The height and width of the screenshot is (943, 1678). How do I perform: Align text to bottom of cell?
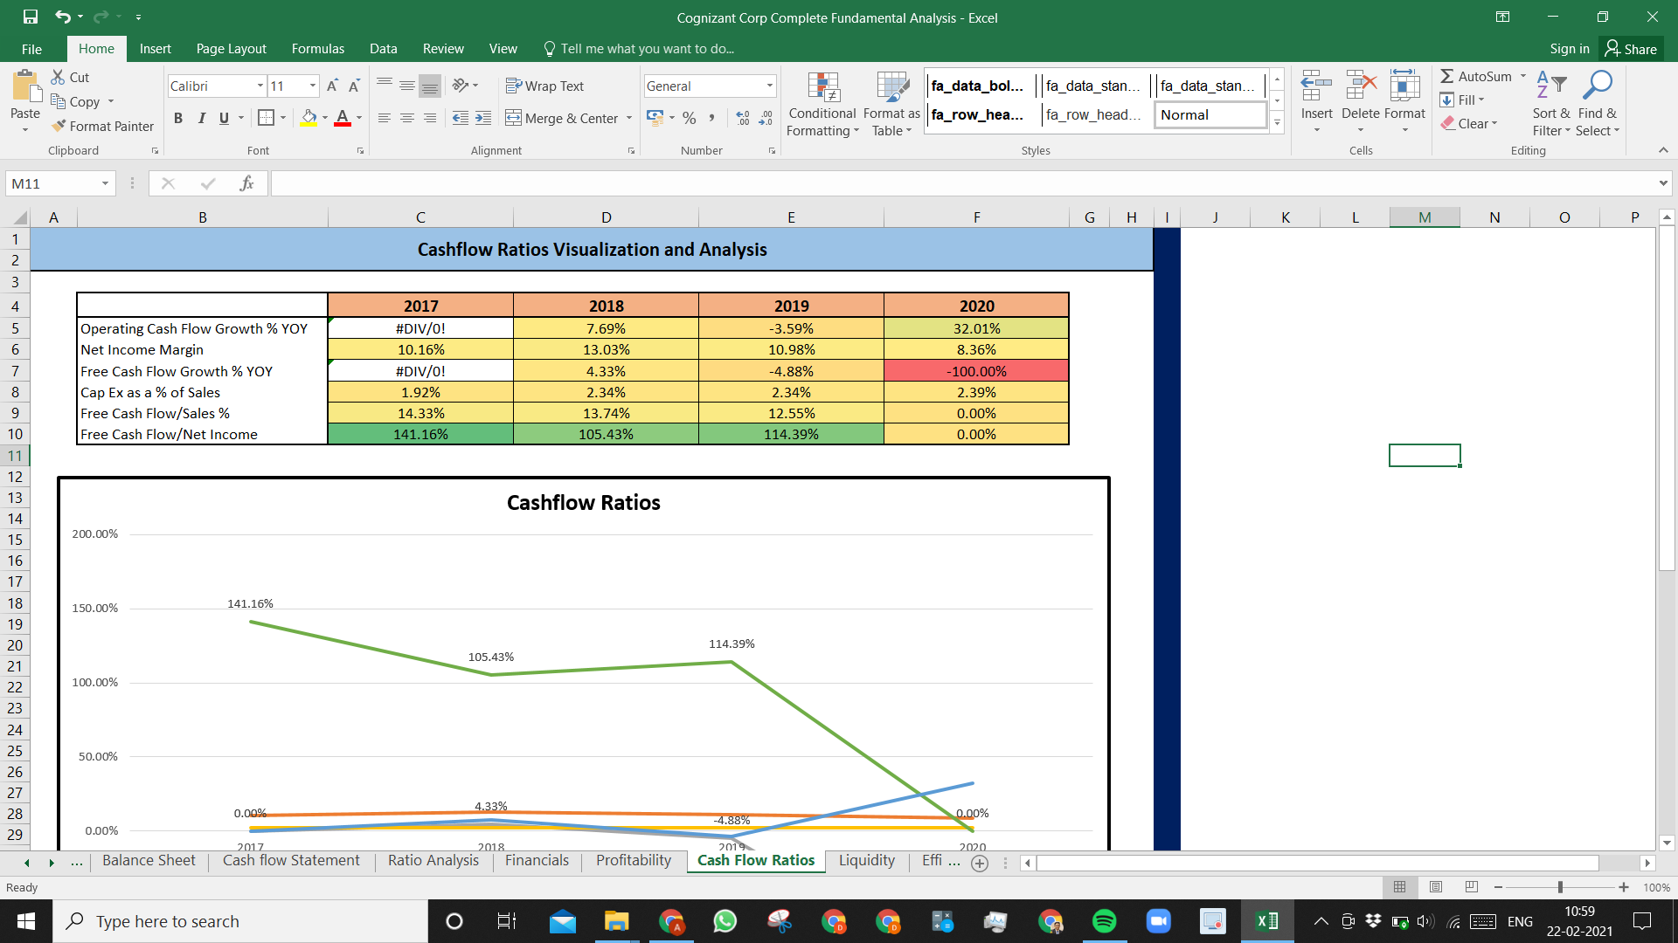pos(430,86)
